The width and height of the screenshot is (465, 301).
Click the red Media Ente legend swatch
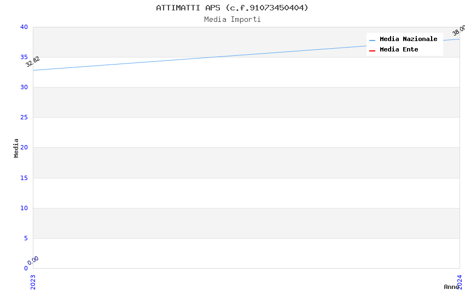pos(372,50)
